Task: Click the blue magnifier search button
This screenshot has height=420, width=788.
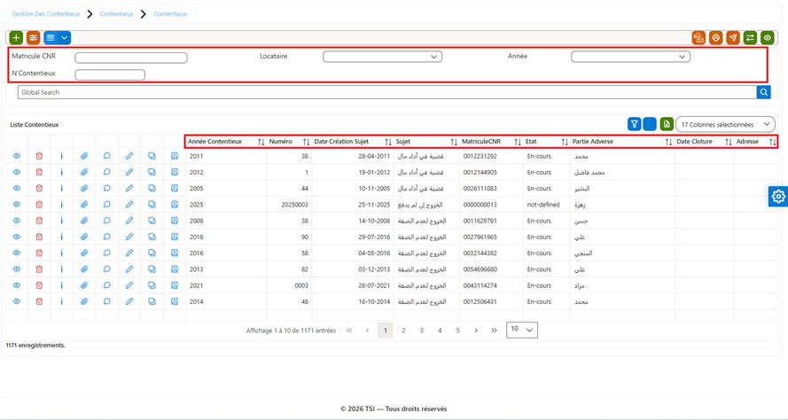Action: click(763, 92)
